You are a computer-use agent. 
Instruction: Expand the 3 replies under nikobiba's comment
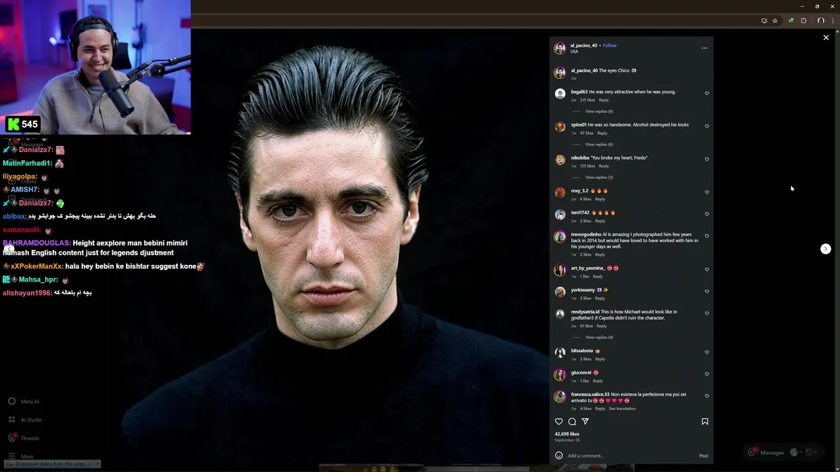point(598,177)
